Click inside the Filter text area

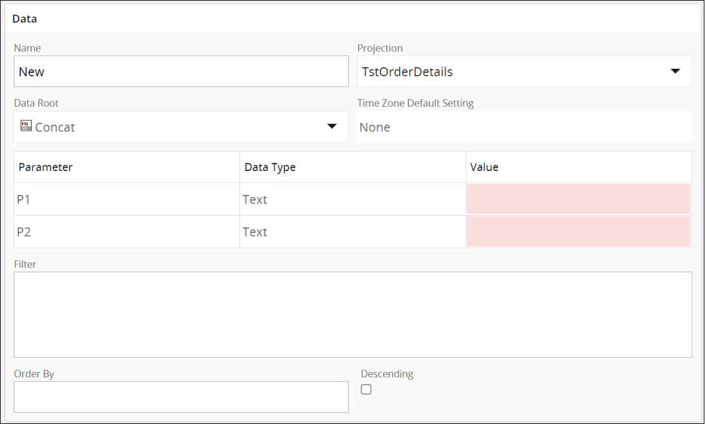pos(352,314)
